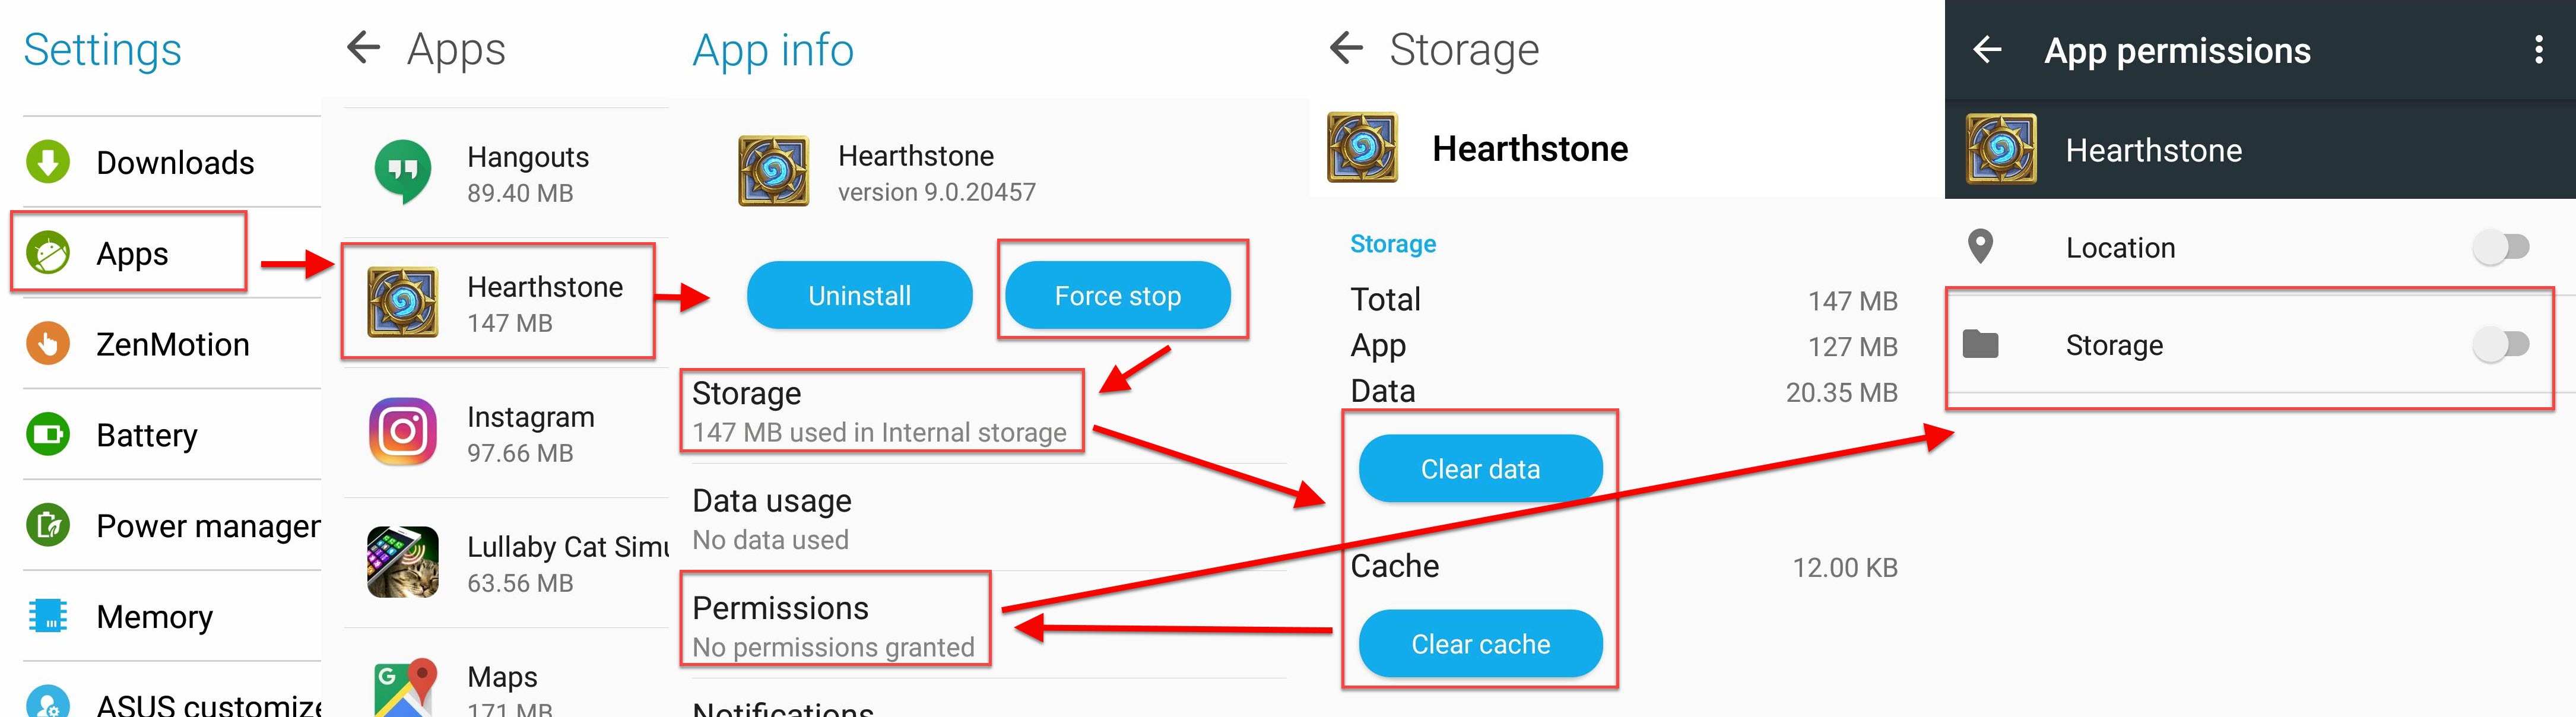Open the Storage section in App info
Viewport: 2576px width, 717px height.
tap(880, 410)
